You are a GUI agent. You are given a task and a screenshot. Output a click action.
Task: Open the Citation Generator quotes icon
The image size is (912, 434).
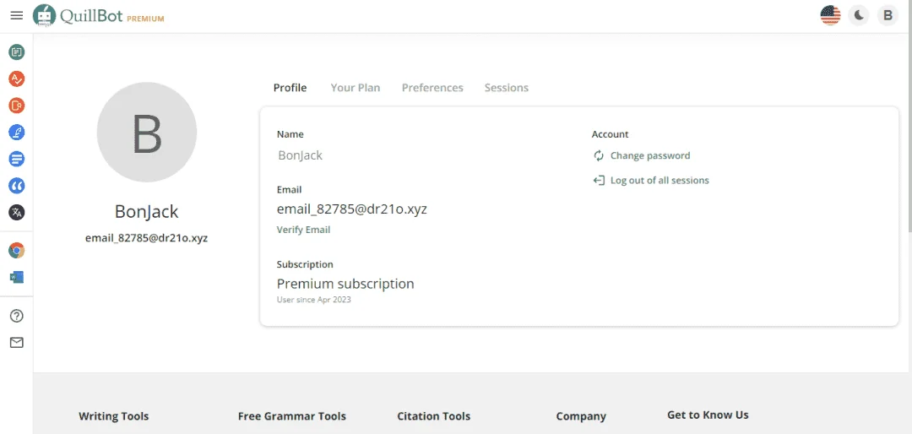tap(17, 186)
